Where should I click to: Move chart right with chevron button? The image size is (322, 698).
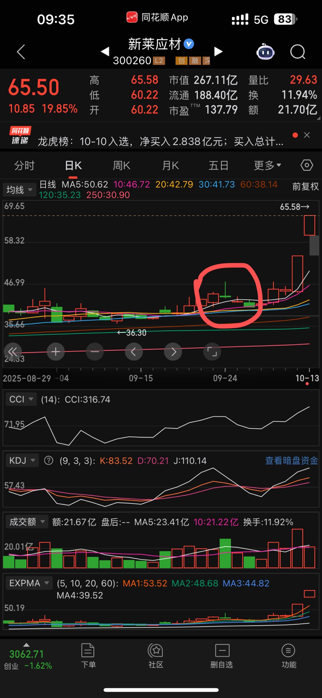(x=173, y=352)
